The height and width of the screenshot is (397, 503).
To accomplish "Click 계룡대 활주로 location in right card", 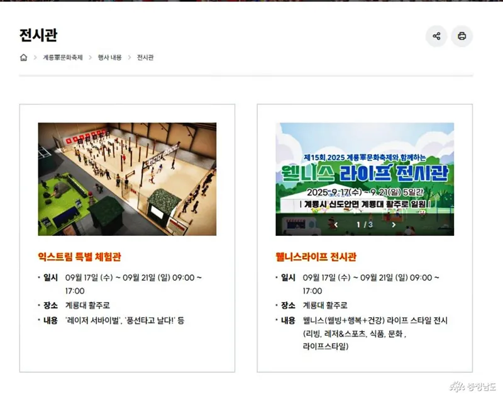I will 325,305.
